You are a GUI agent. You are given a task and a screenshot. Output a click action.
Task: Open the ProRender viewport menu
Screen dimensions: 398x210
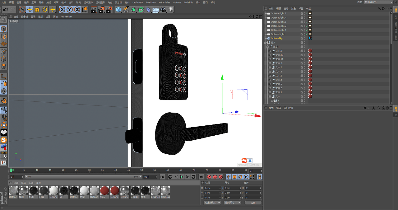pos(66,16)
